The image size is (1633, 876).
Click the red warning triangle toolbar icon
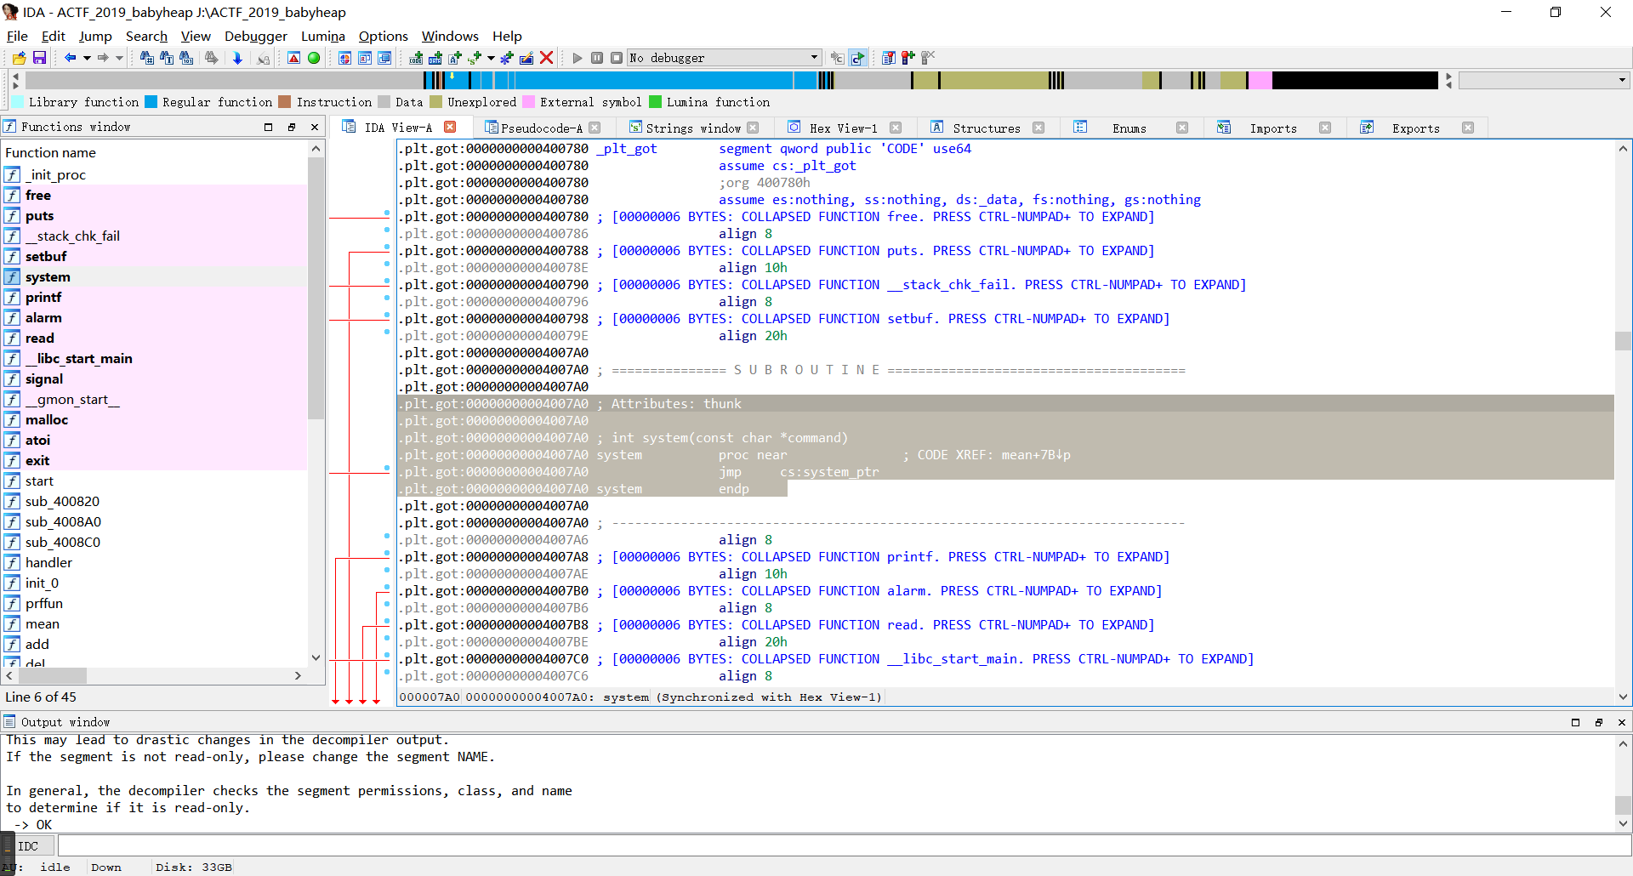pos(293,58)
